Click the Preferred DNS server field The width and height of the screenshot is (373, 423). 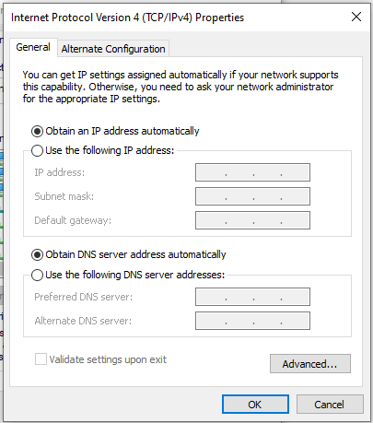click(252, 297)
